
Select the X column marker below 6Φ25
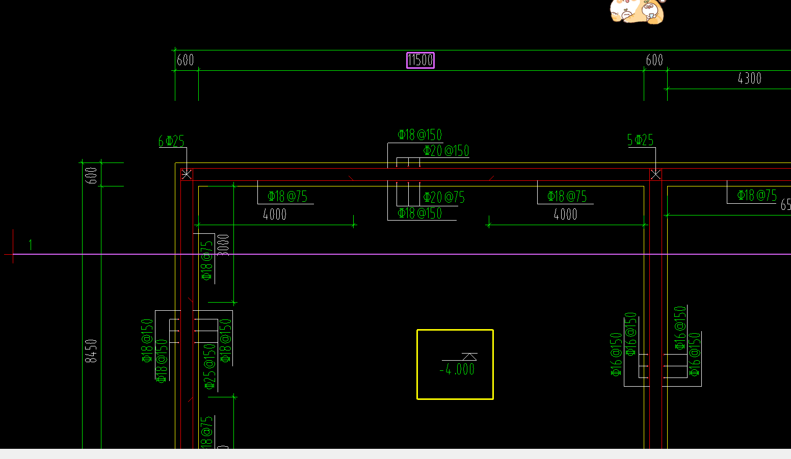coord(187,174)
